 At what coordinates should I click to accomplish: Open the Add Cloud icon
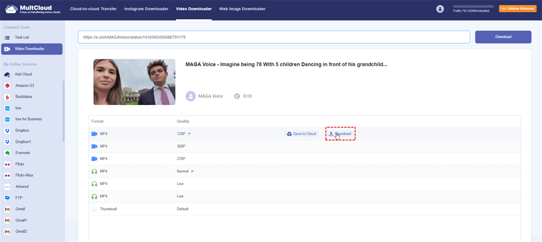click(7, 74)
